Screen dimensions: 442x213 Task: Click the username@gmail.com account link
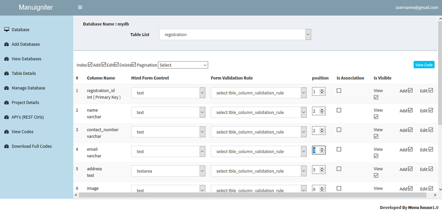click(416, 8)
